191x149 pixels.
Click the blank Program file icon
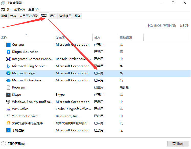pos(8,88)
